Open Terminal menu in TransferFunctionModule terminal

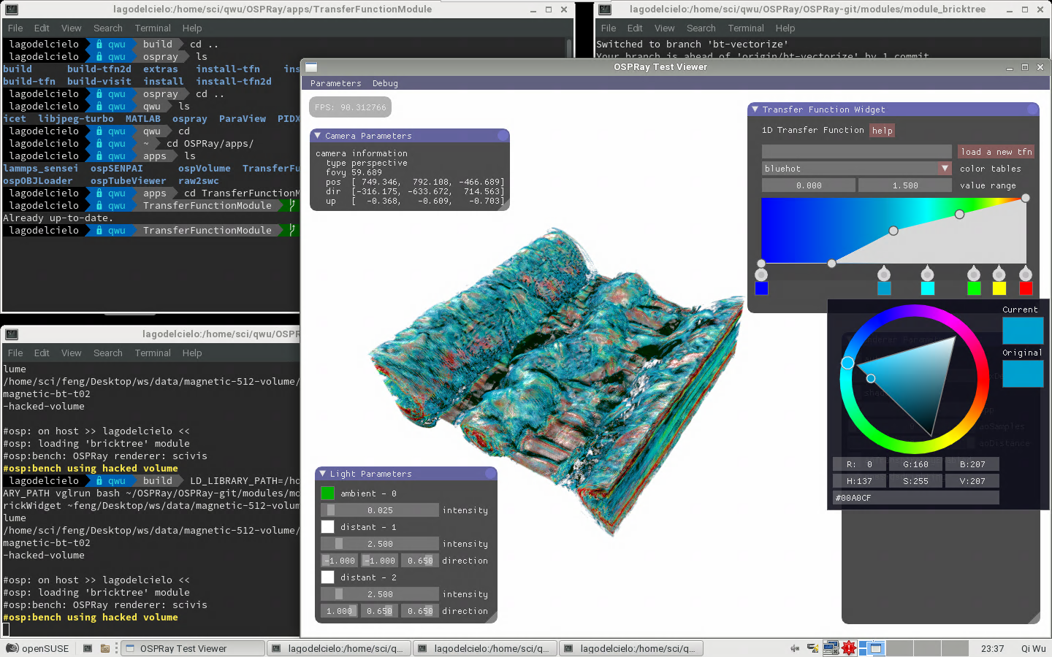click(x=153, y=28)
